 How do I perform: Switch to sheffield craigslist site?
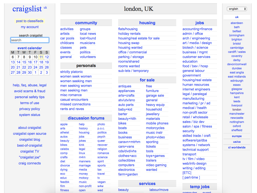click(x=237, y=130)
